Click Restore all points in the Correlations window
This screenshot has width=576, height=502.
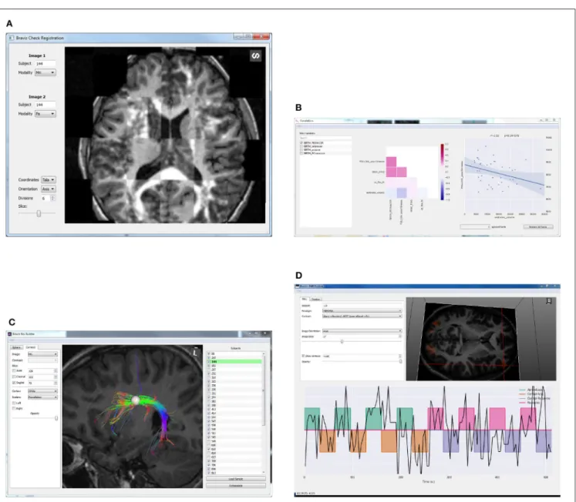pyautogui.click(x=538, y=226)
